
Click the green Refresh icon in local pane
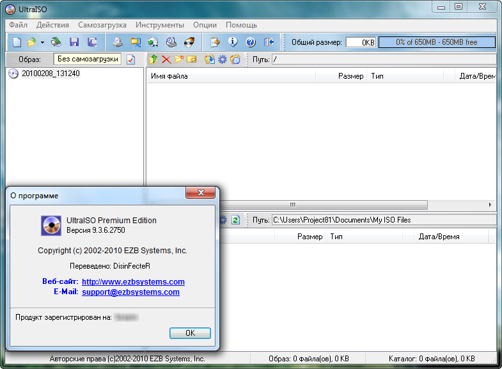click(x=235, y=220)
